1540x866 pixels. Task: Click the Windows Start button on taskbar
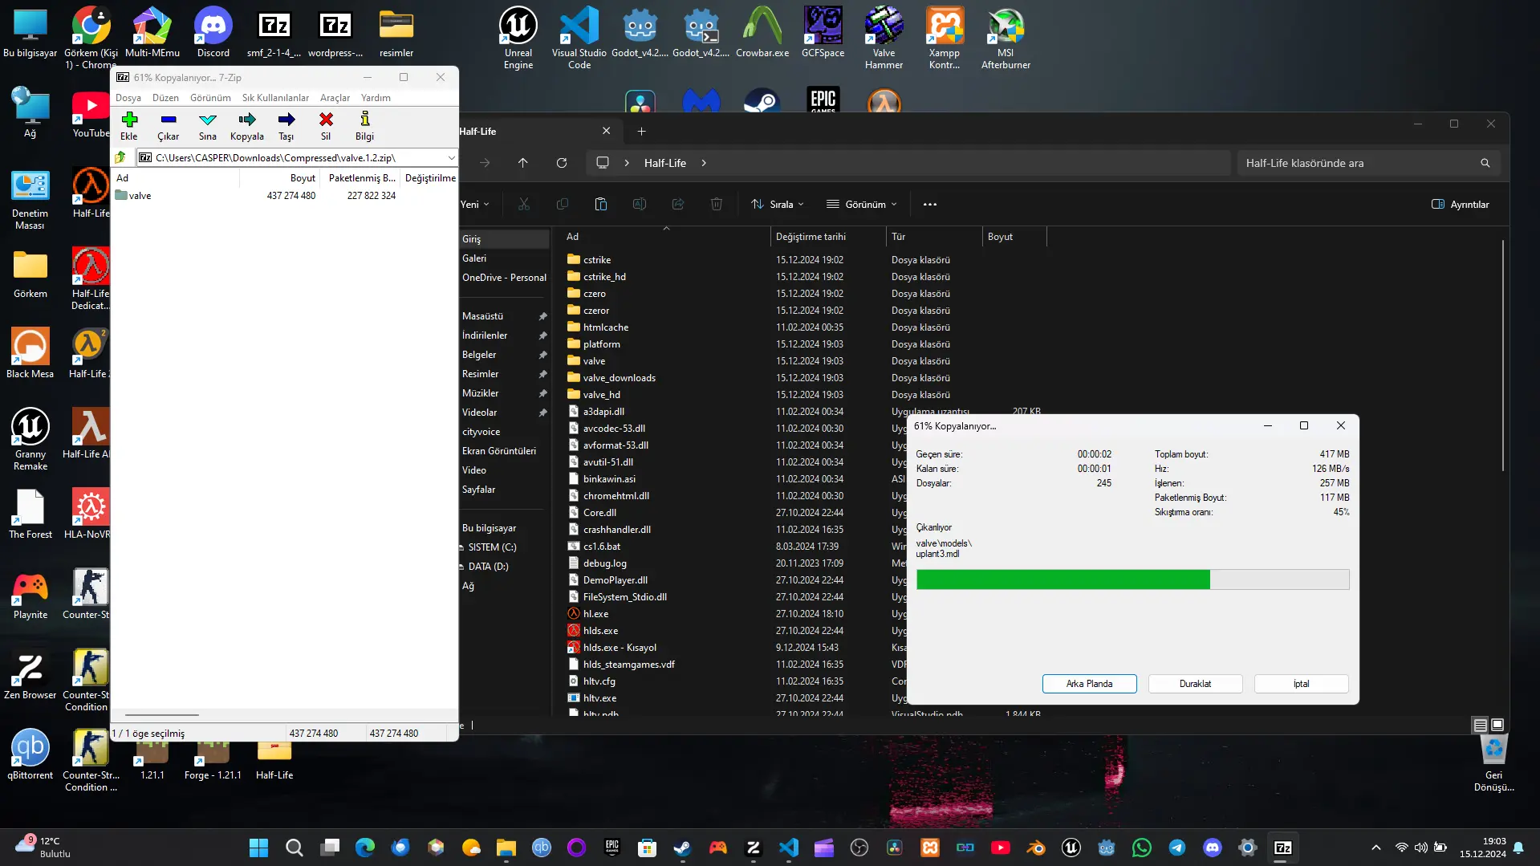(258, 848)
